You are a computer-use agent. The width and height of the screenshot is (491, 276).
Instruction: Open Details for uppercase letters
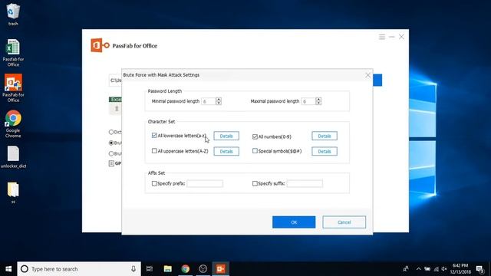pos(226,151)
